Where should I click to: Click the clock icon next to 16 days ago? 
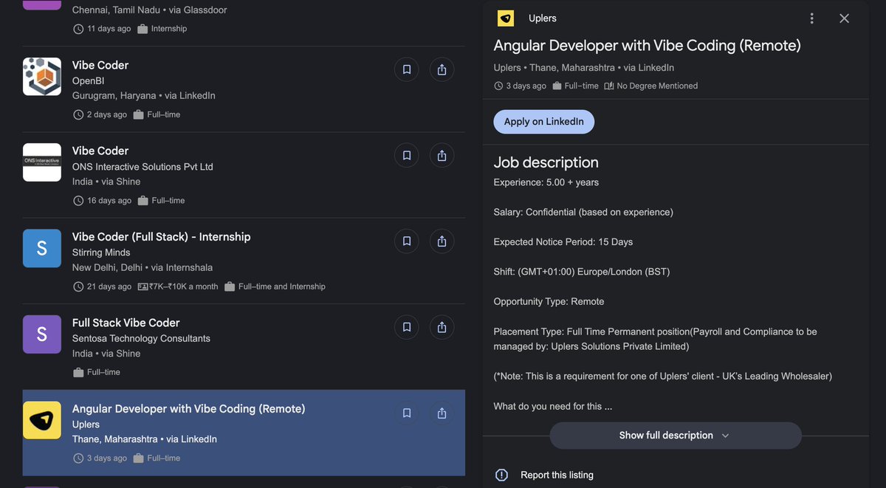point(78,200)
